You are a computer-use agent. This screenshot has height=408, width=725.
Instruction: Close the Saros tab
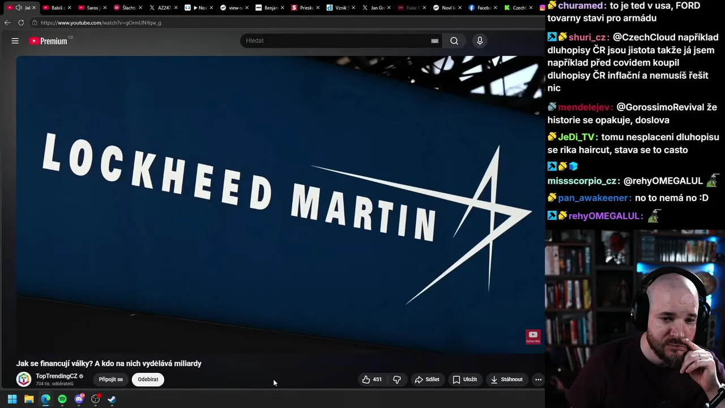[x=105, y=8]
